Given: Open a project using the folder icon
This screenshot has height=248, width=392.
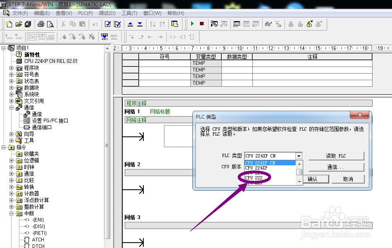Looking at the screenshot, I should 19,24.
